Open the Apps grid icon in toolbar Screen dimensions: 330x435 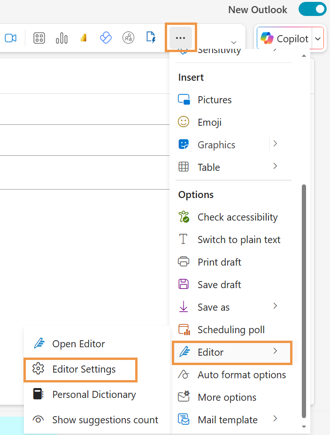(x=39, y=38)
